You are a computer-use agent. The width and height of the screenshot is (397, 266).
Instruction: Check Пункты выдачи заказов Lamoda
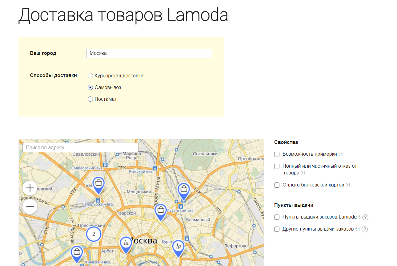click(x=277, y=217)
